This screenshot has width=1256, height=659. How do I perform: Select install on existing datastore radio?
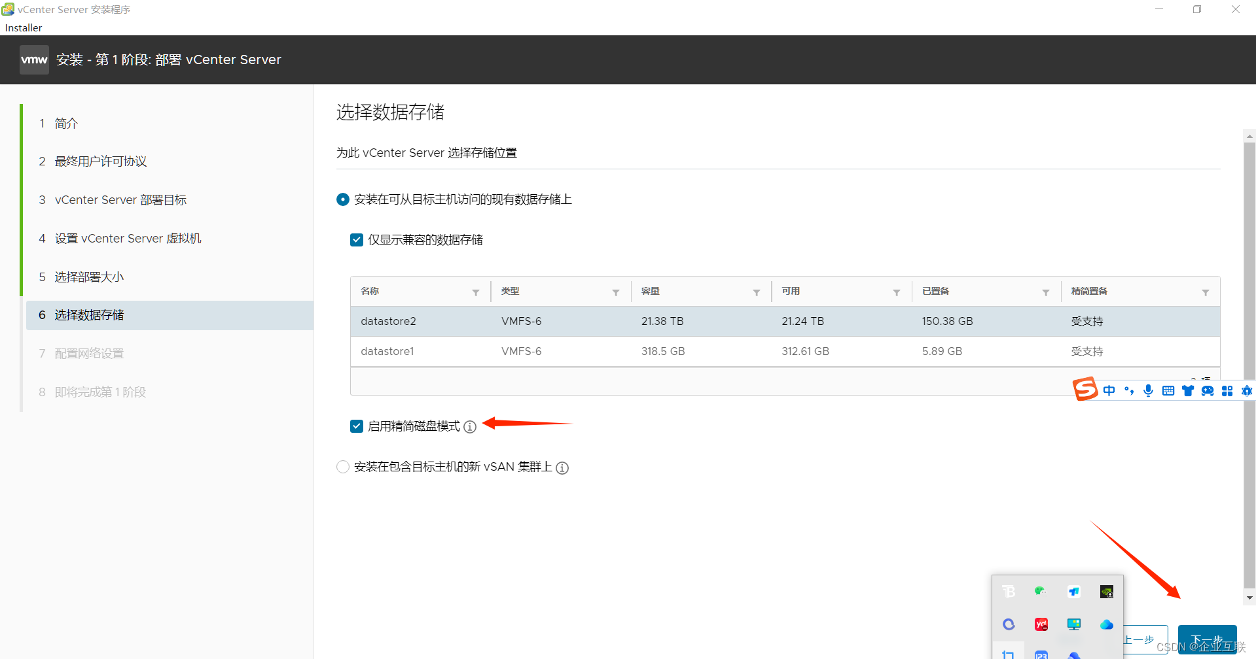(343, 199)
